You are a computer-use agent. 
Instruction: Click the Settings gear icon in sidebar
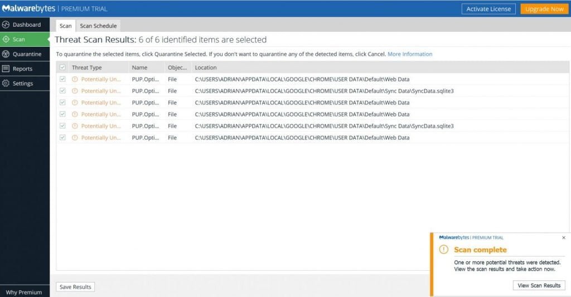(x=6, y=83)
